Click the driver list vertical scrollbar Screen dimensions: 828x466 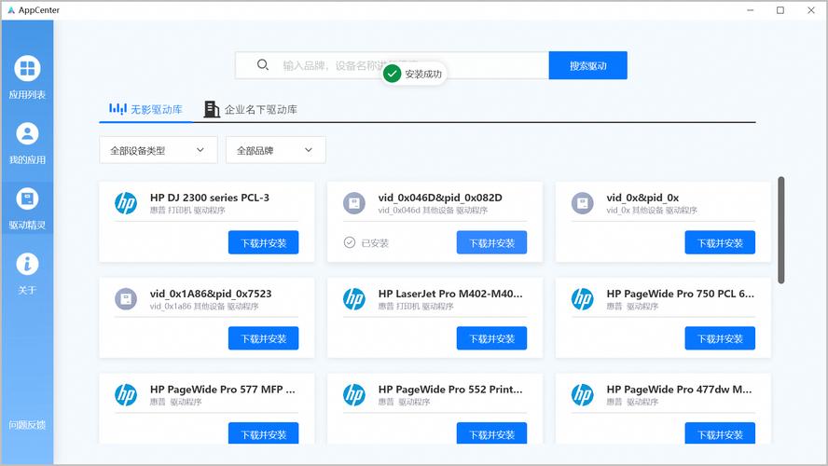781,230
